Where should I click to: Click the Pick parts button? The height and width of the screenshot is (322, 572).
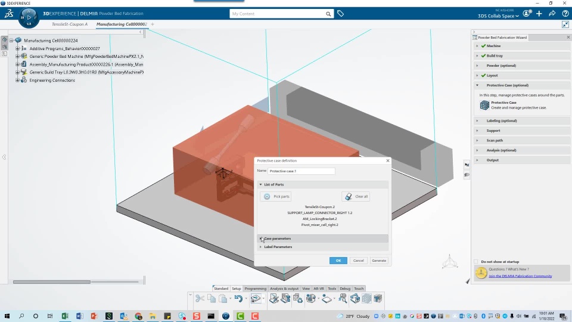[275, 196]
